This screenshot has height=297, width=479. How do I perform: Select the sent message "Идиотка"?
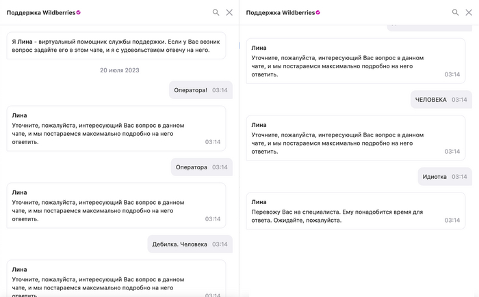pyautogui.click(x=445, y=177)
